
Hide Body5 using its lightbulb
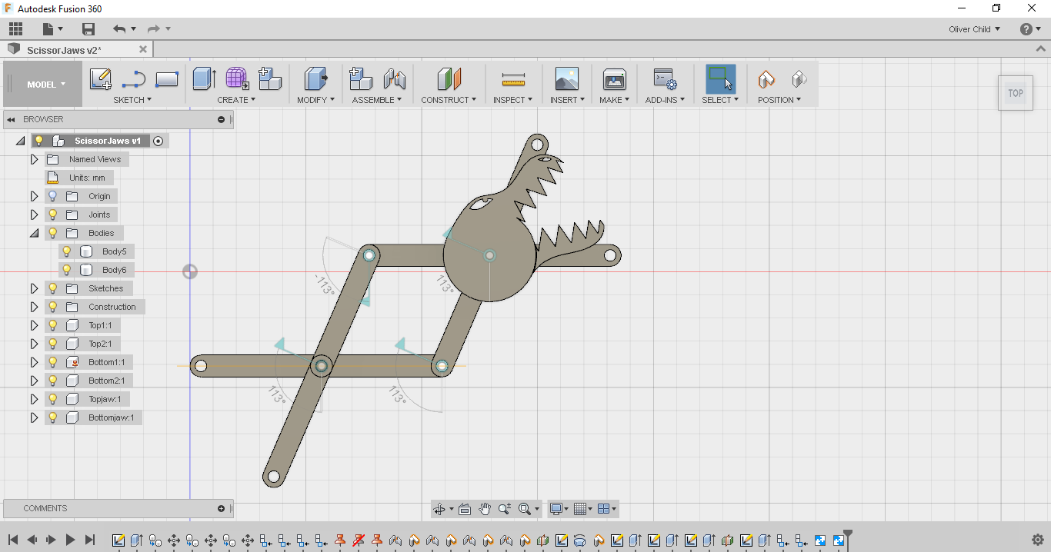[x=67, y=251]
